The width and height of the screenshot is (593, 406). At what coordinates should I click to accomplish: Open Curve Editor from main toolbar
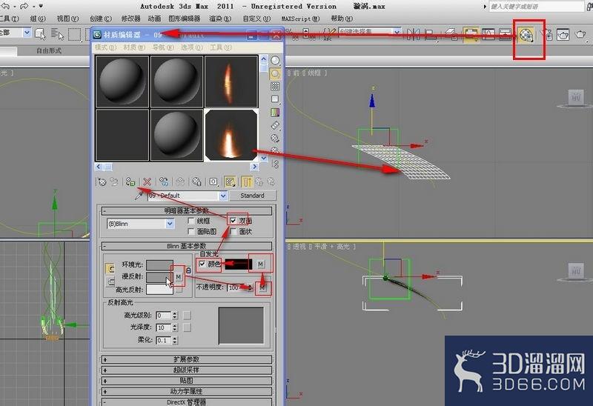[x=488, y=35]
